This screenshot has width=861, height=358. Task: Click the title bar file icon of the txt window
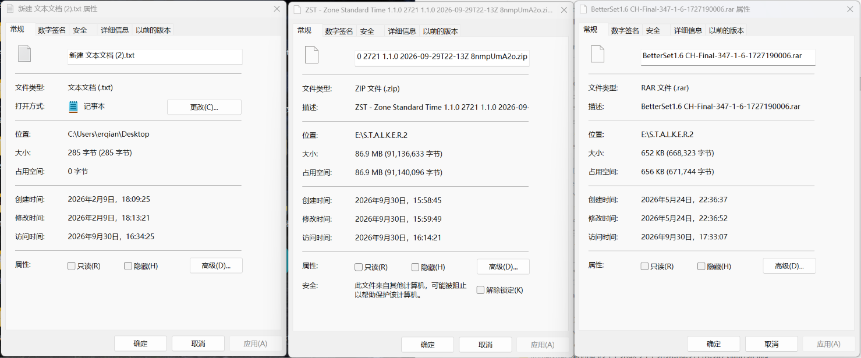pos(9,9)
